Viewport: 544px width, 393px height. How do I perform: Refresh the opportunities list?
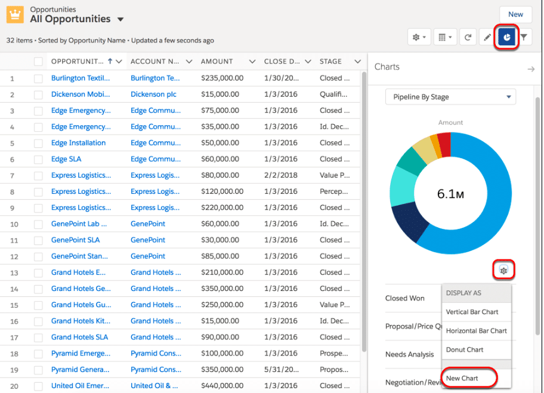tap(468, 38)
